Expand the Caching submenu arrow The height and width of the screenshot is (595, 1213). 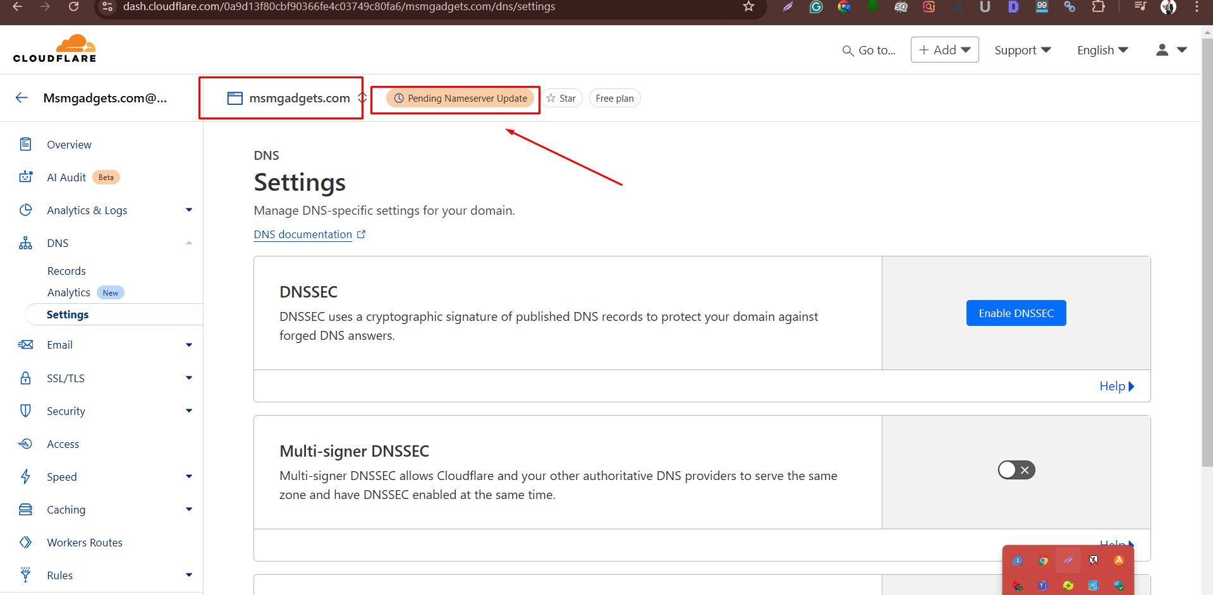pyautogui.click(x=188, y=509)
